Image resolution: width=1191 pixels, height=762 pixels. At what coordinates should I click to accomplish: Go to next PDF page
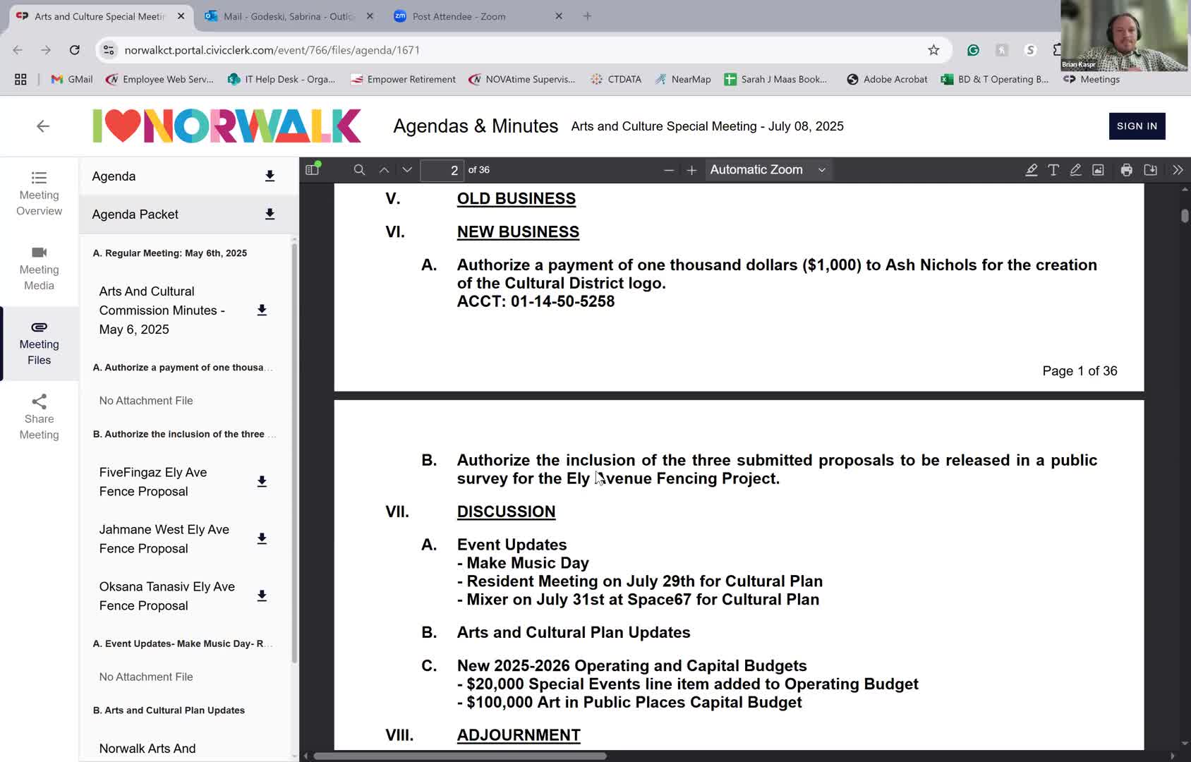point(407,170)
